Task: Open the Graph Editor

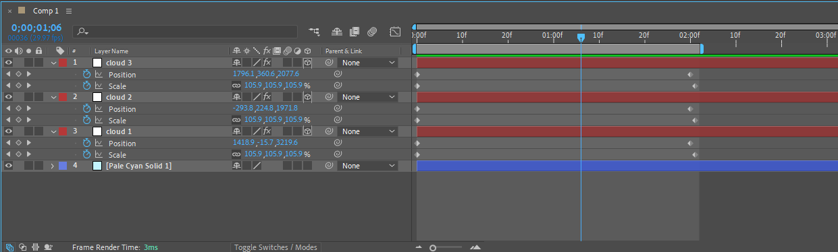Action: pos(395,32)
